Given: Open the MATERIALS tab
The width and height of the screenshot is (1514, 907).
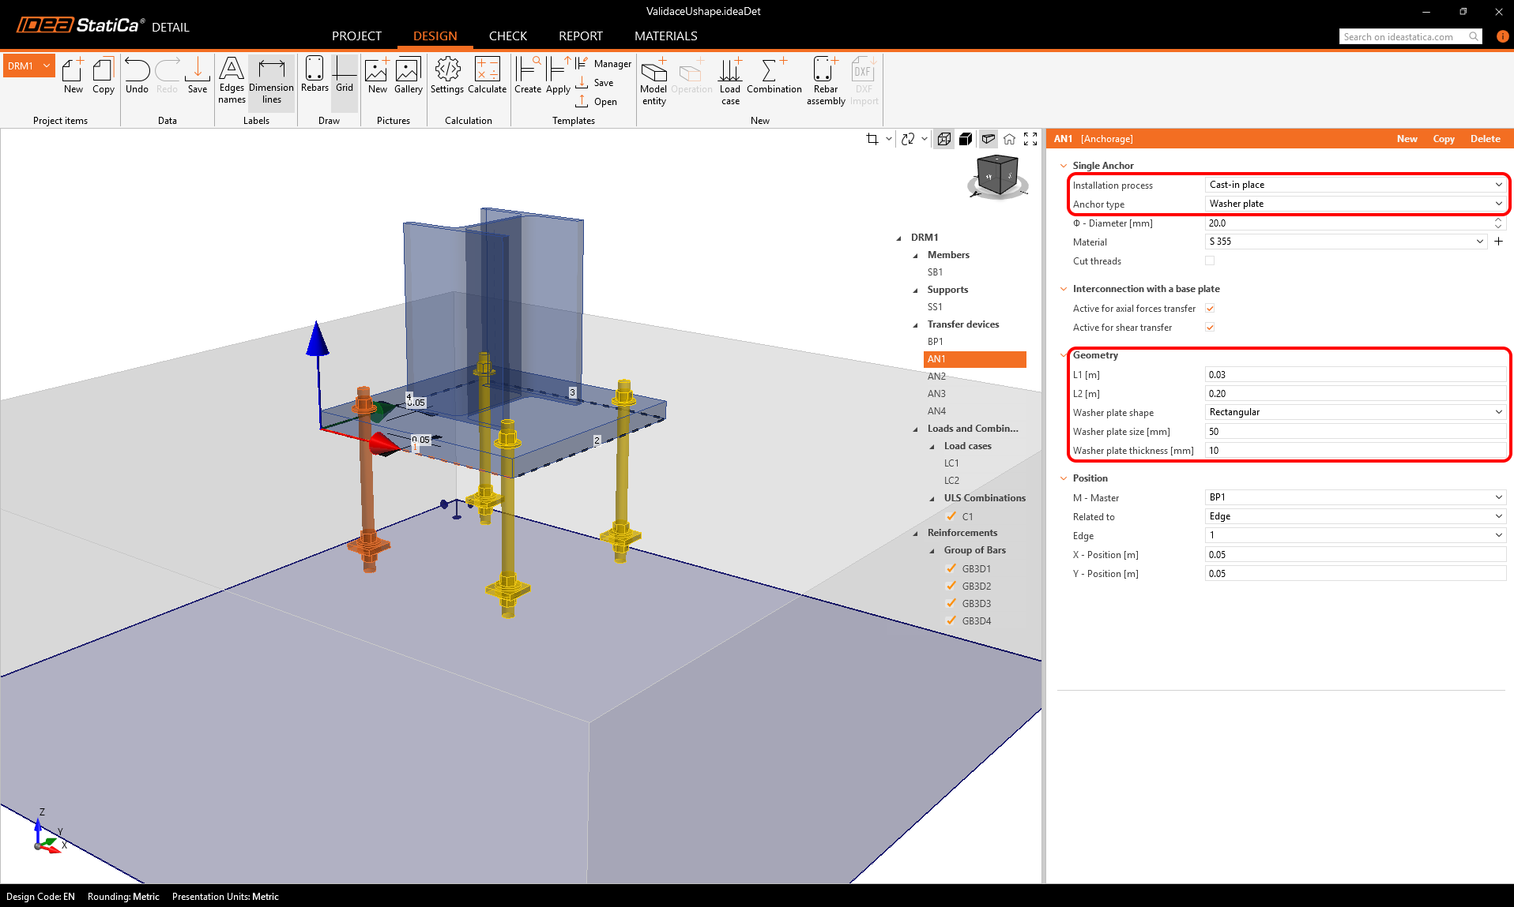Looking at the screenshot, I should (x=665, y=36).
